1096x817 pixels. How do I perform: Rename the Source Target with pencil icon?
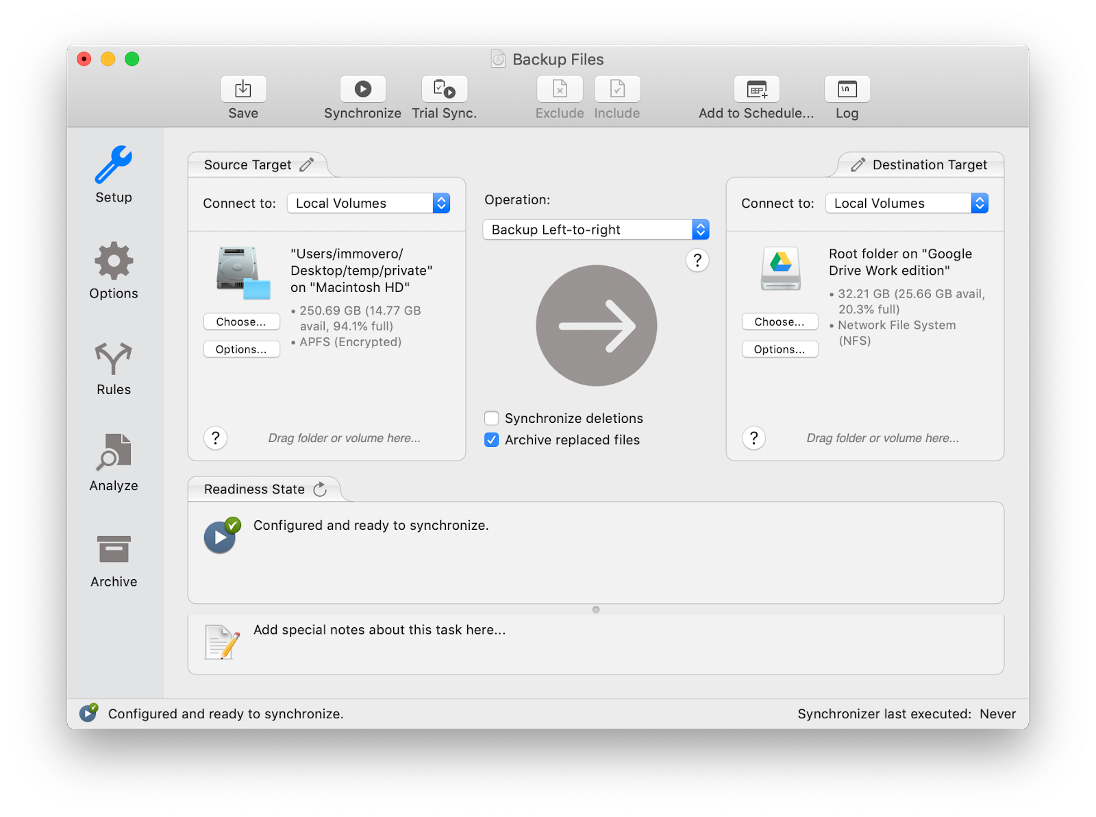pyautogui.click(x=306, y=164)
